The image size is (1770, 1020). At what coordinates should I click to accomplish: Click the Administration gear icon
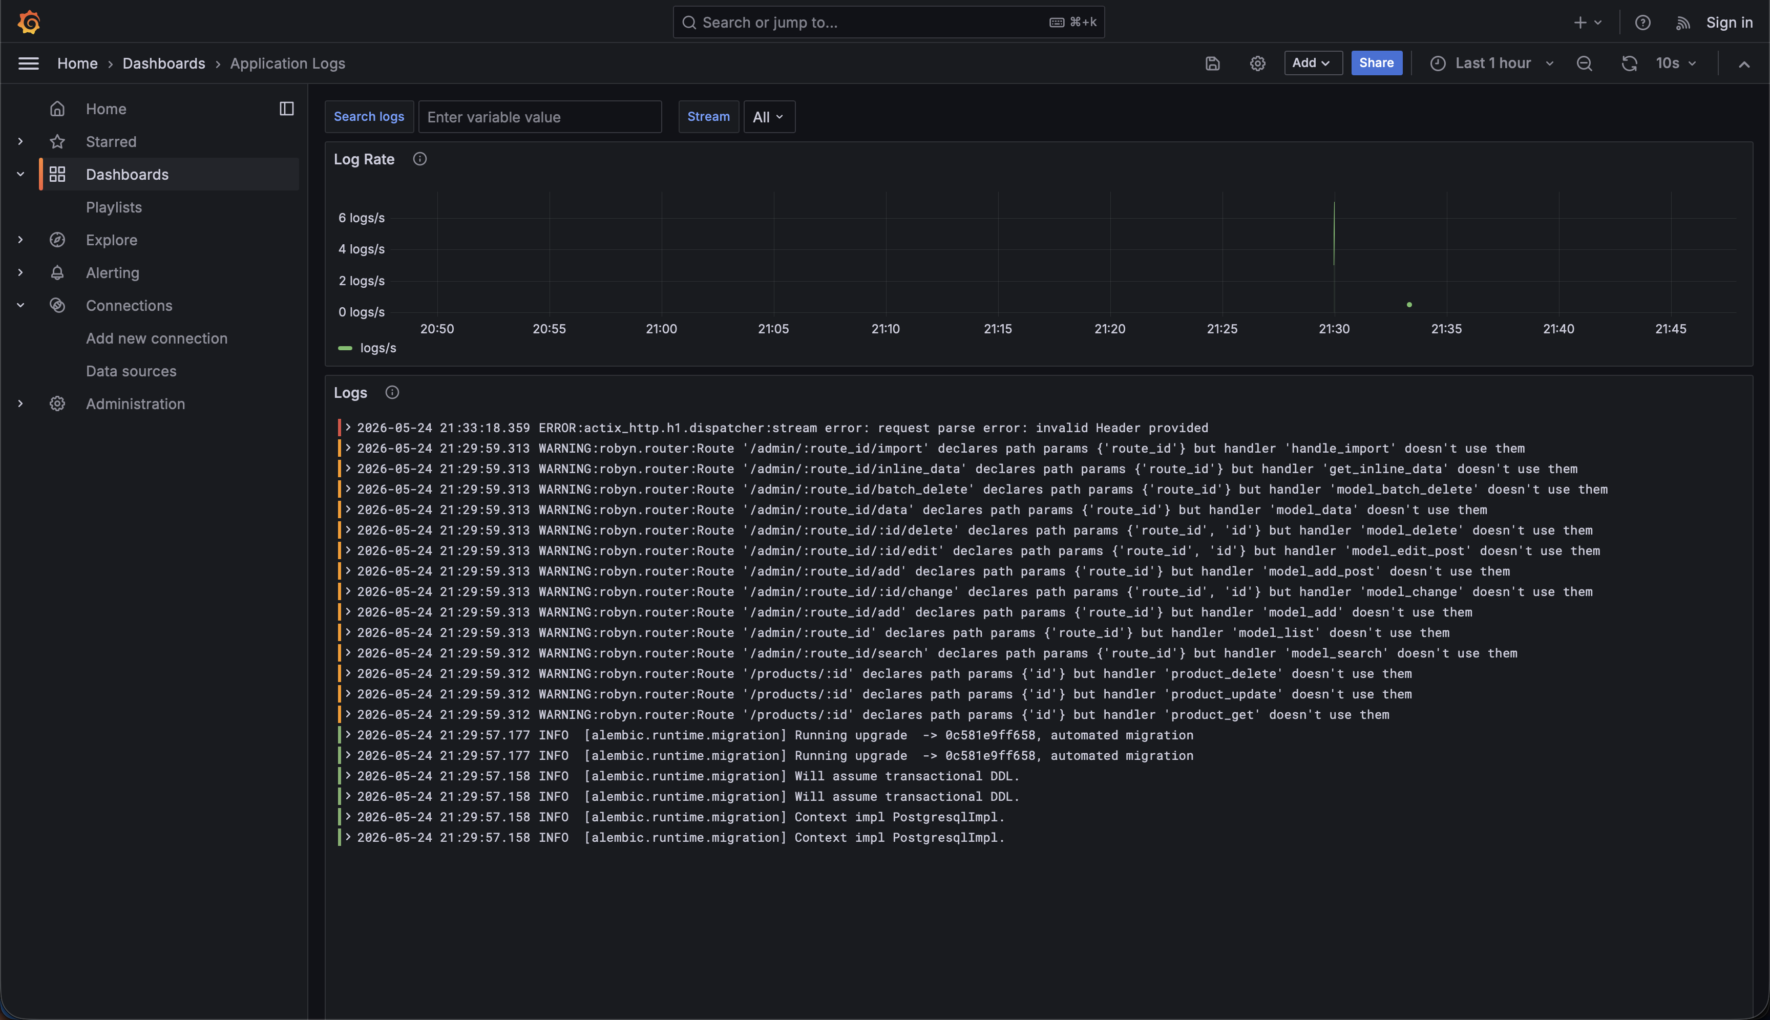[57, 403]
